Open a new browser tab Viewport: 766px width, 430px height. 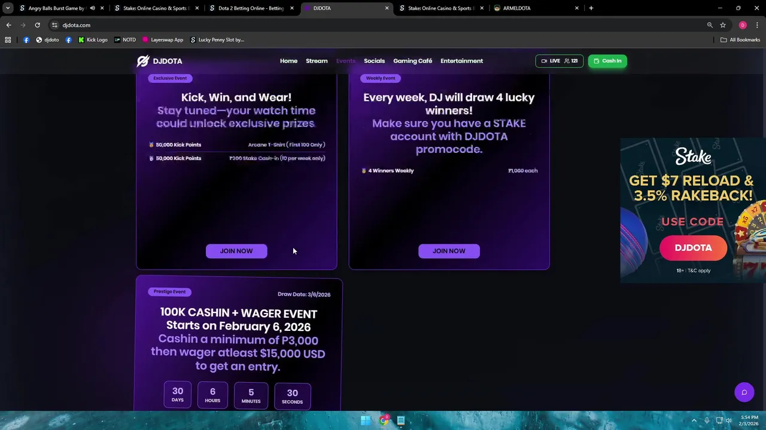click(591, 8)
